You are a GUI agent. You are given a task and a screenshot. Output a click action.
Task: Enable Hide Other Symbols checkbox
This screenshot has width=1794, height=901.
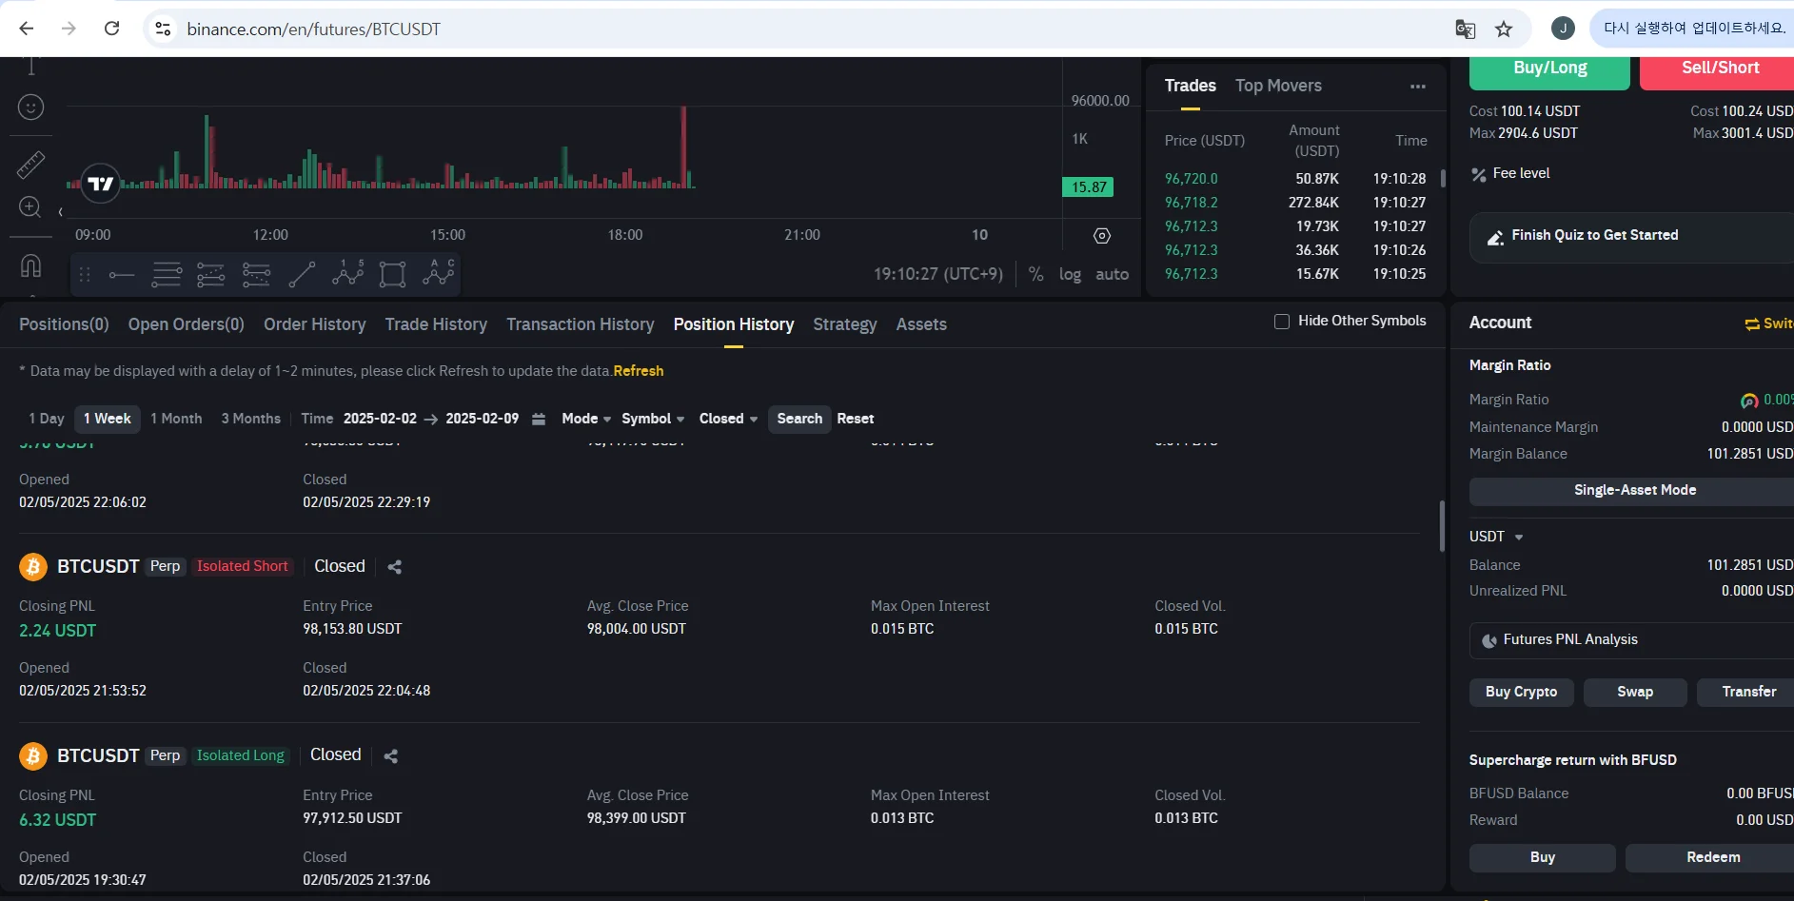pos(1282,322)
